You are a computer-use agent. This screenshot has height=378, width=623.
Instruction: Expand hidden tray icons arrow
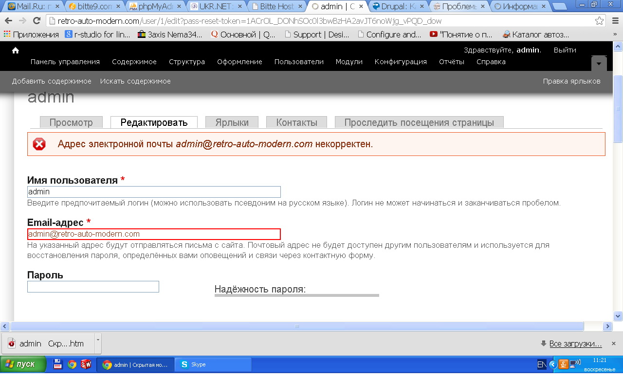pyautogui.click(x=553, y=364)
